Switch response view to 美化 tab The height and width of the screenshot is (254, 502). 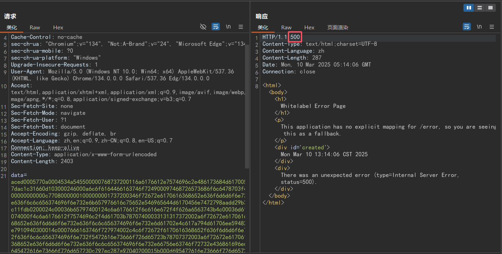pos(263,28)
